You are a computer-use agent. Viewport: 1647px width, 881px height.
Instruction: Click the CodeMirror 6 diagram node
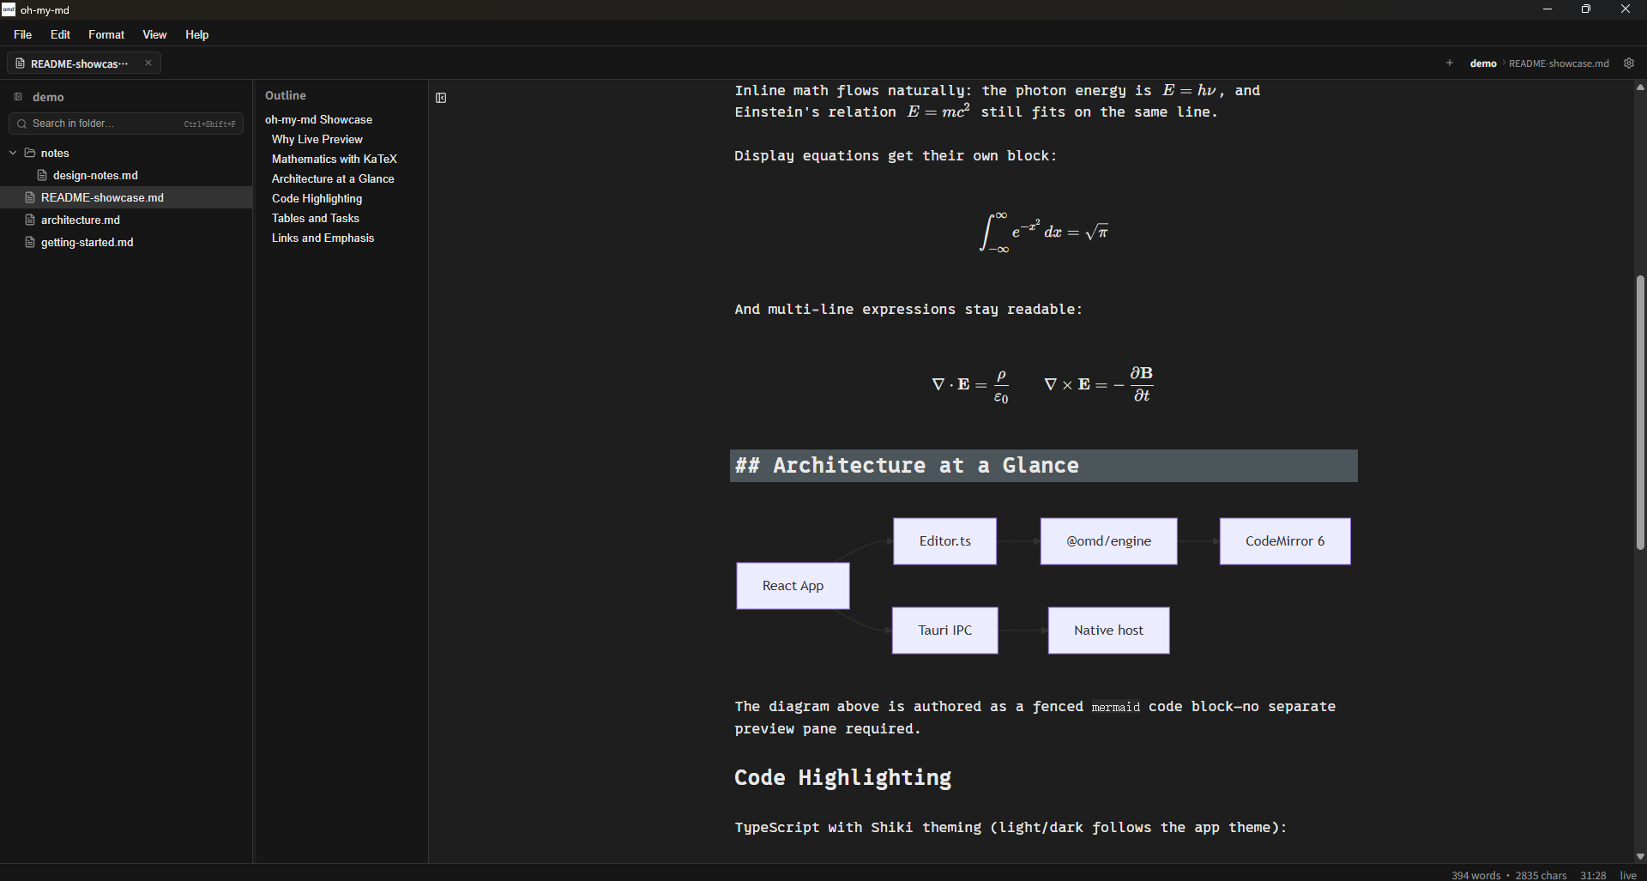point(1285,541)
